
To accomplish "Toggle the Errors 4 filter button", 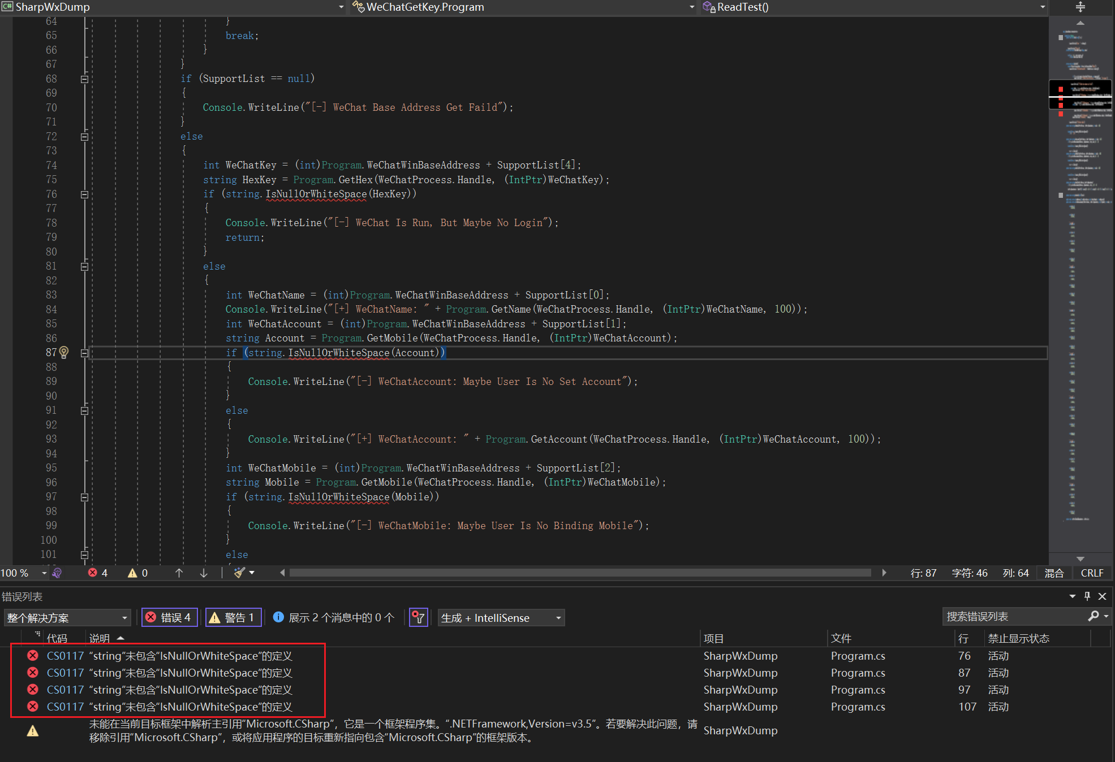I will tap(169, 617).
